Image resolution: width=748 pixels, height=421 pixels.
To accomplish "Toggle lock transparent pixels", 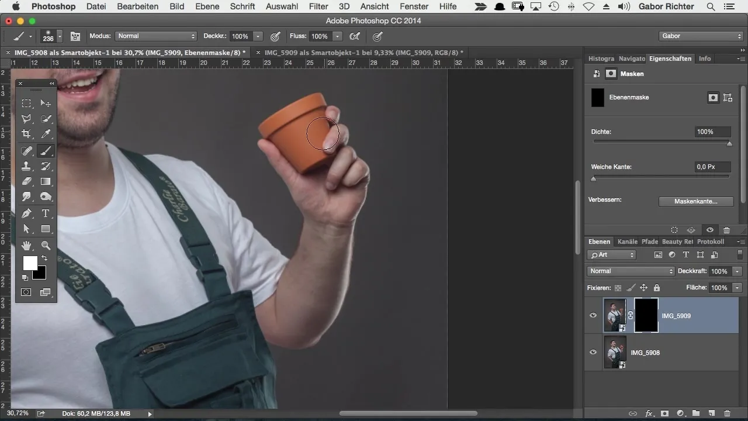I will pyautogui.click(x=618, y=288).
